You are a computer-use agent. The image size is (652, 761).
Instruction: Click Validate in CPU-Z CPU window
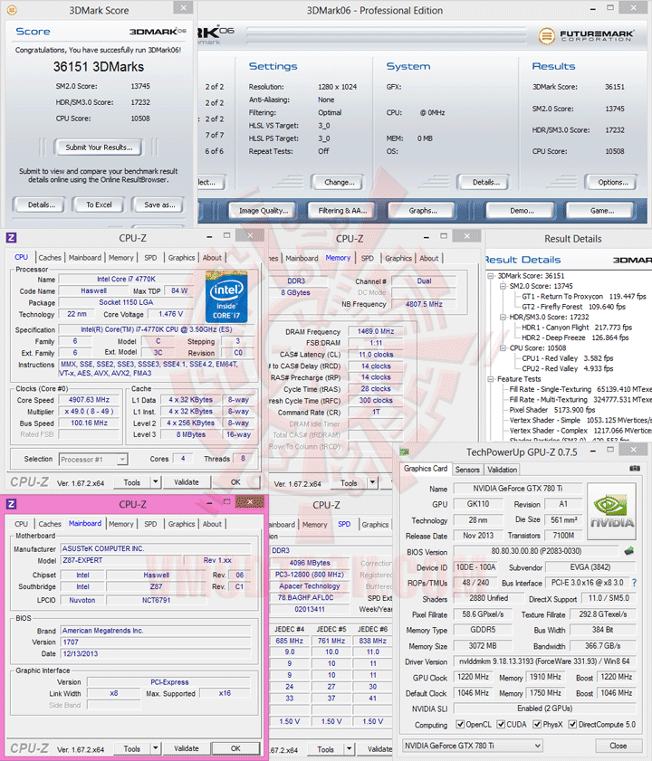coord(186,482)
